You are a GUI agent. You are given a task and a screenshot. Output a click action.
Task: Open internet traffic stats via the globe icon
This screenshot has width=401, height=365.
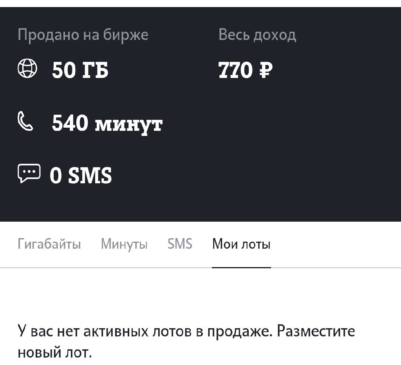point(27,69)
